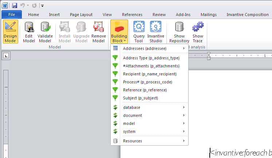Image resolution: width=272 pixels, height=158 pixels.
Task: Expand the Addressees (addressee) submenu
Action: (149, 48)
